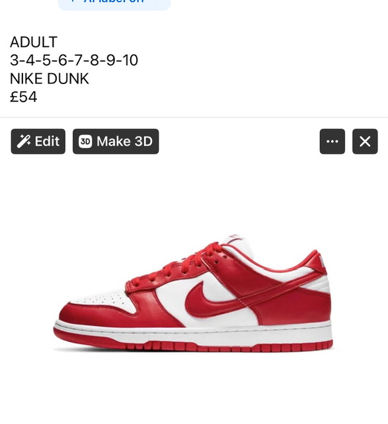388x424 pixels.
Task: Click the plus icon on AI label pill
Action: [x=72, y=1]
